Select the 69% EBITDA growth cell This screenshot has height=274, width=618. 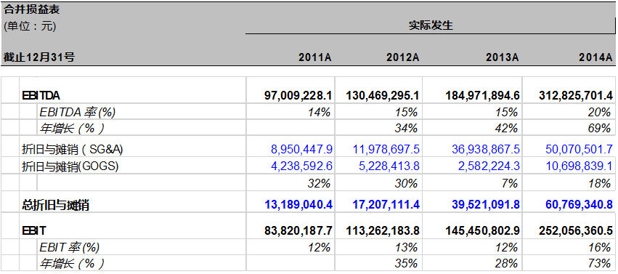(600, 128)
